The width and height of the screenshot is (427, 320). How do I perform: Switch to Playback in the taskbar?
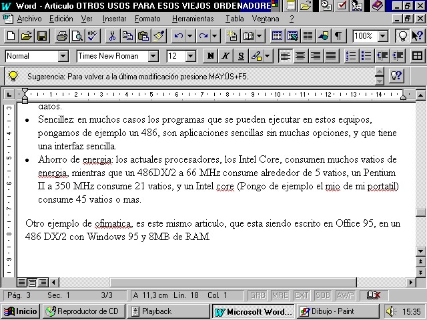click(168, 311)
